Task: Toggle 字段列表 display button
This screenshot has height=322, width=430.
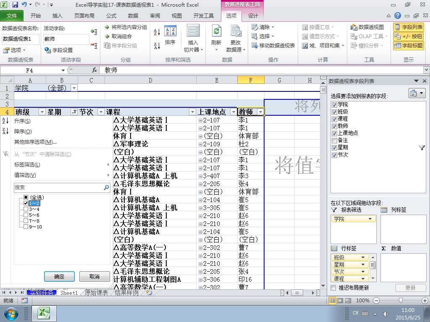Action: click(x=409, y=27)
